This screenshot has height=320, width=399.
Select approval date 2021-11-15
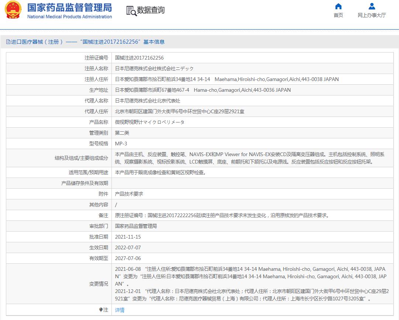pos(128,237)
